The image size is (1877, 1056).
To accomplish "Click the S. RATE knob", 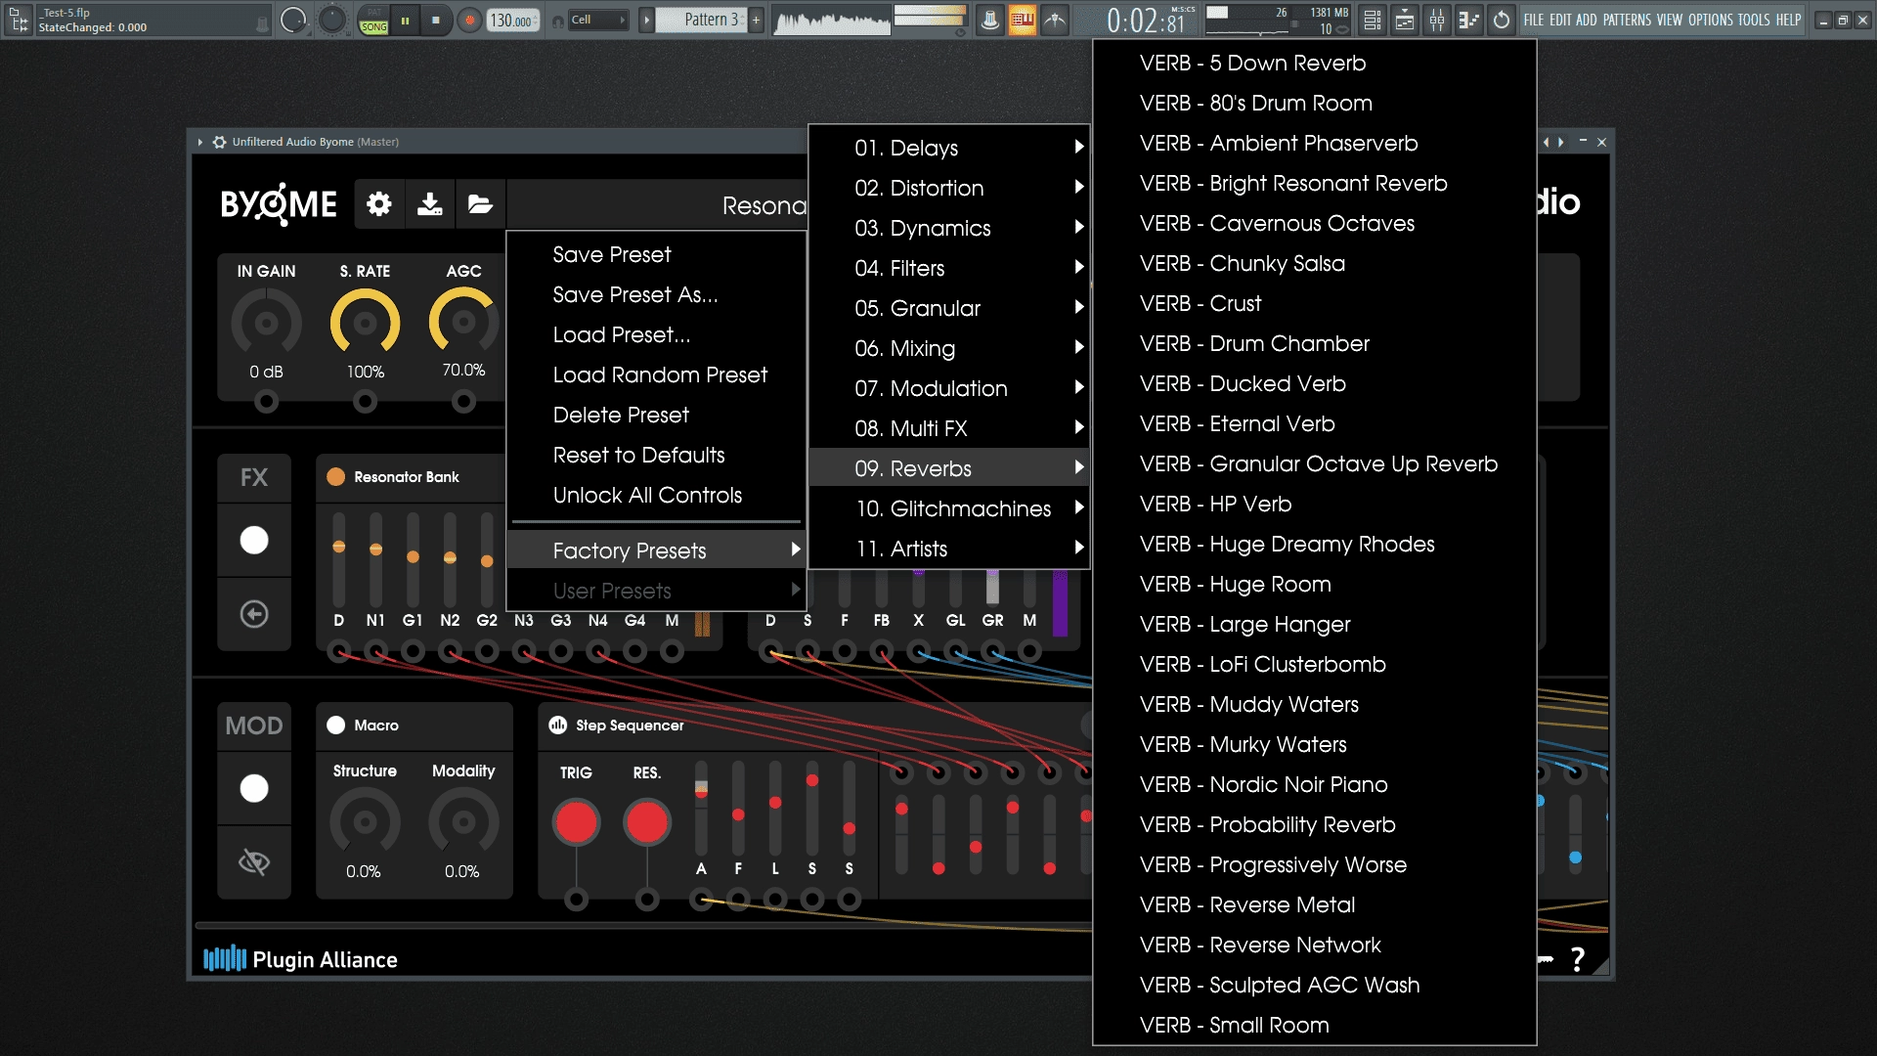I will [365, 323].
